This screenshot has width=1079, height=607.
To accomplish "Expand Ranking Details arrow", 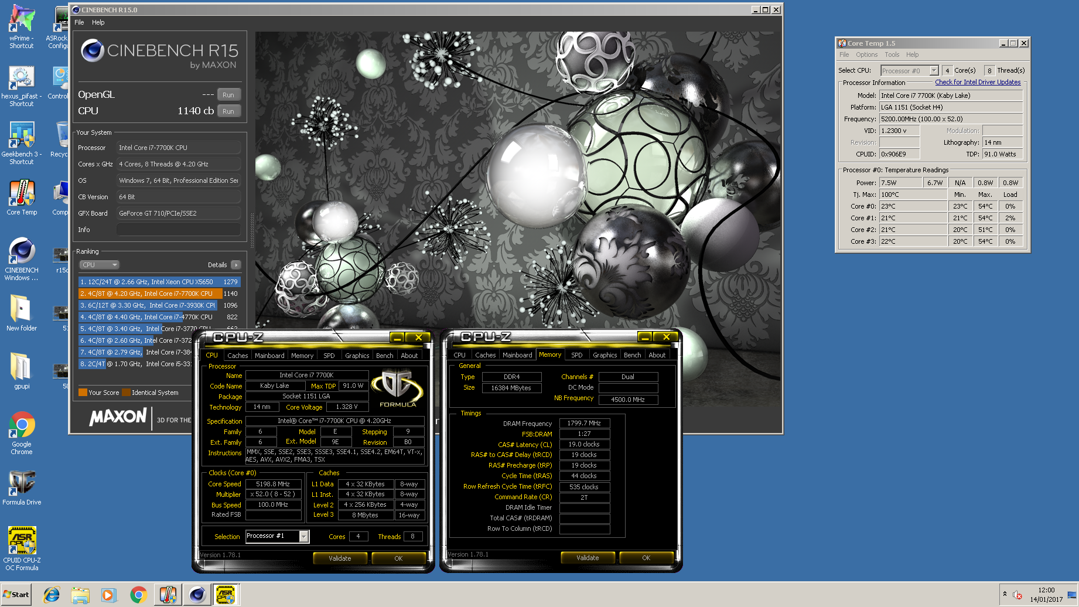I will 235,265.
